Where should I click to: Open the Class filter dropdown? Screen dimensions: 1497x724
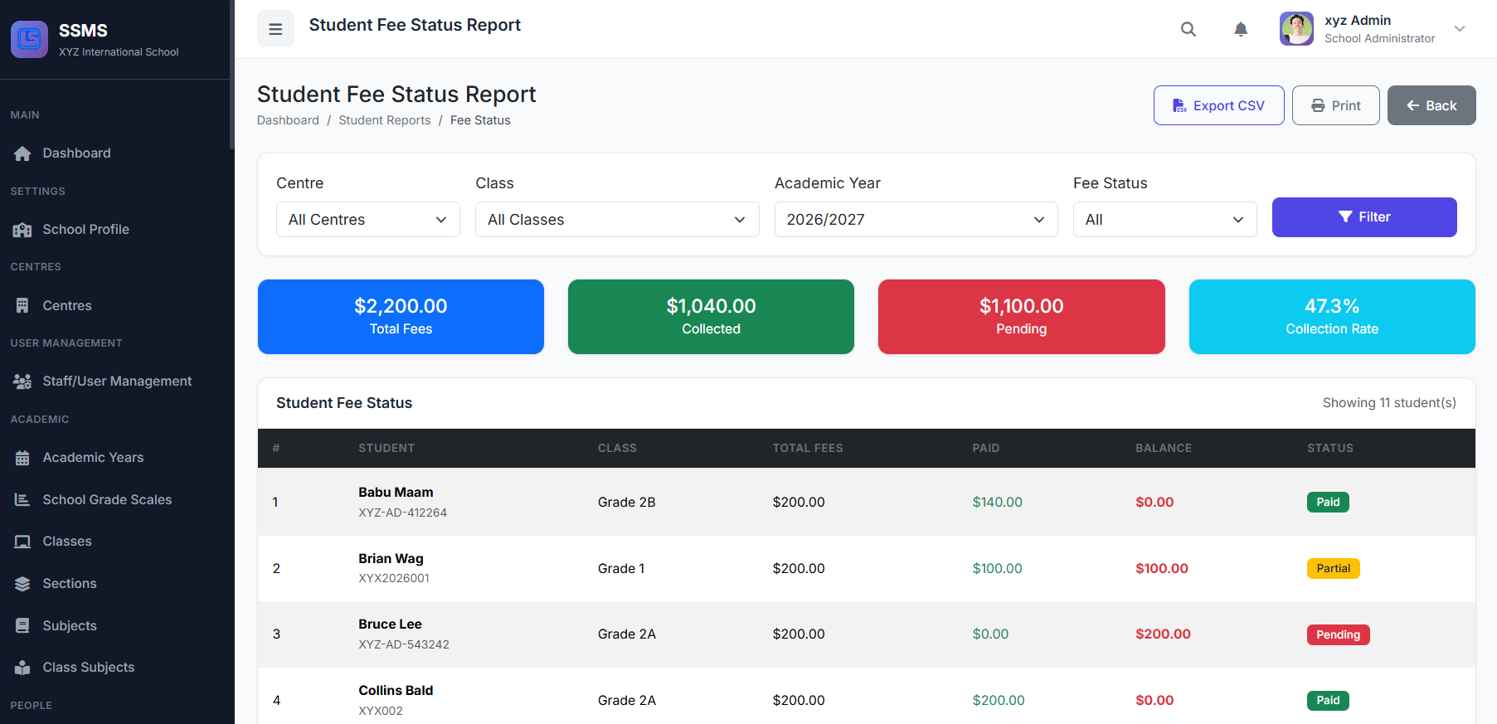pyautogui.click(x=616, y=220)
